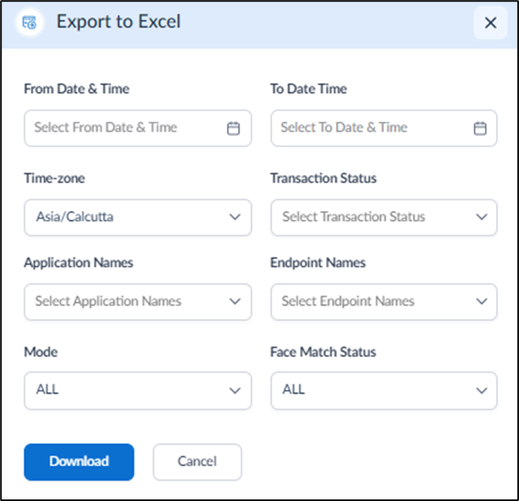Focus the Select To Date & Time field

point(383,128)
